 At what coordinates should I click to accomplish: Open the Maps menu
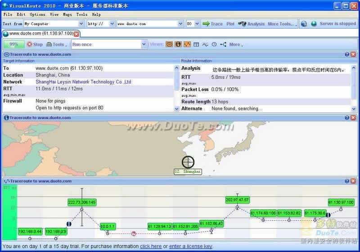tap(67, 14)
